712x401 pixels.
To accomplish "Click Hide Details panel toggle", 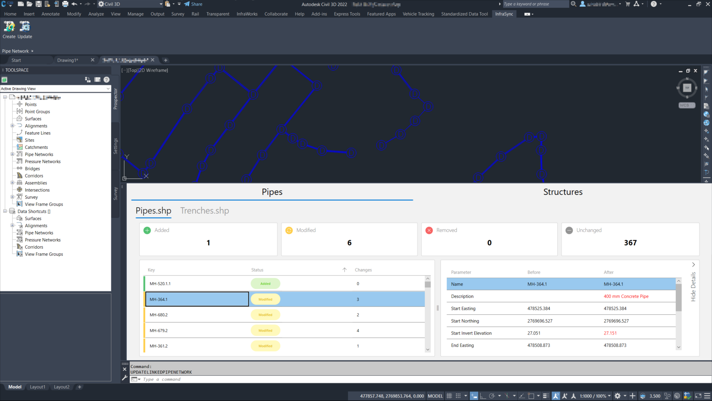I will click(693, 286).
